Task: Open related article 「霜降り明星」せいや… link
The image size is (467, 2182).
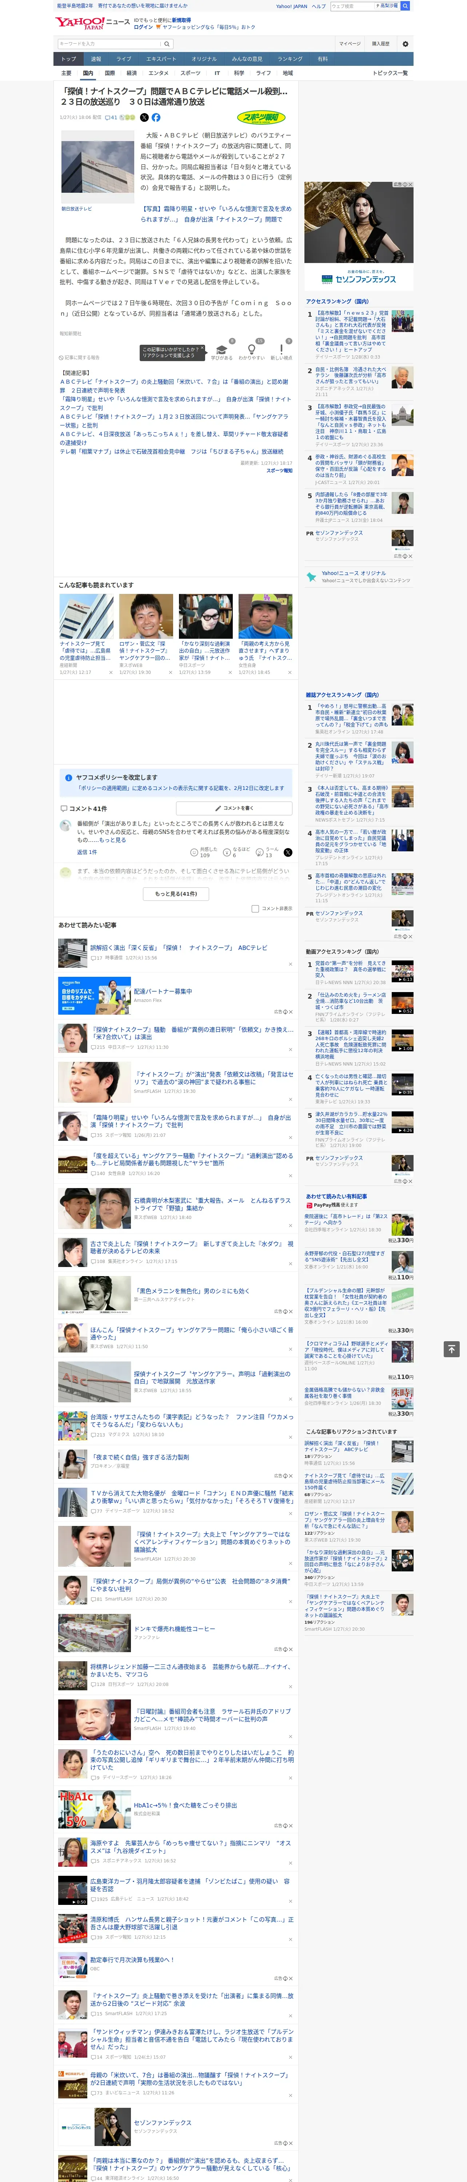Action: [x=175, y=403]
